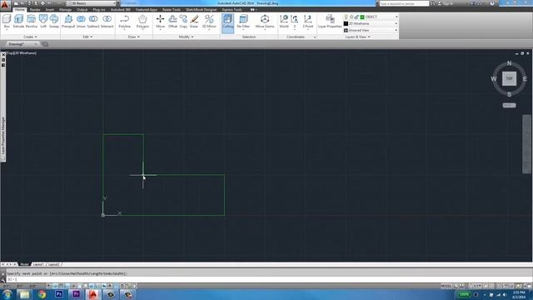Open the 2D Wireframe visual style dropdown

point(371,23)
